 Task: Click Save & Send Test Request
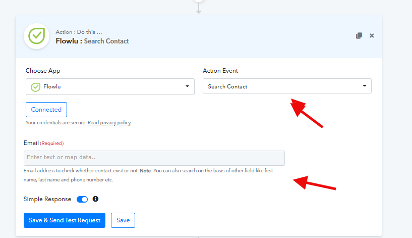tap(65, 220)
